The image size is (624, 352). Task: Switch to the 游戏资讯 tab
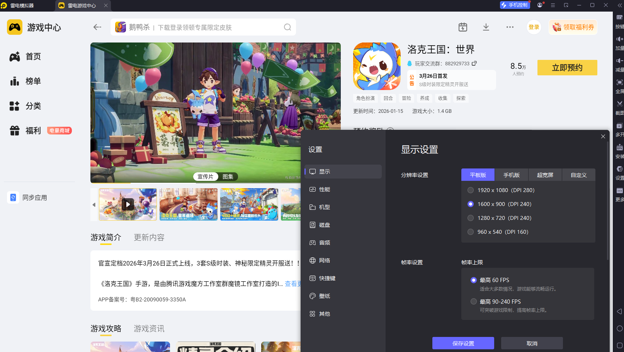point(149,328)
